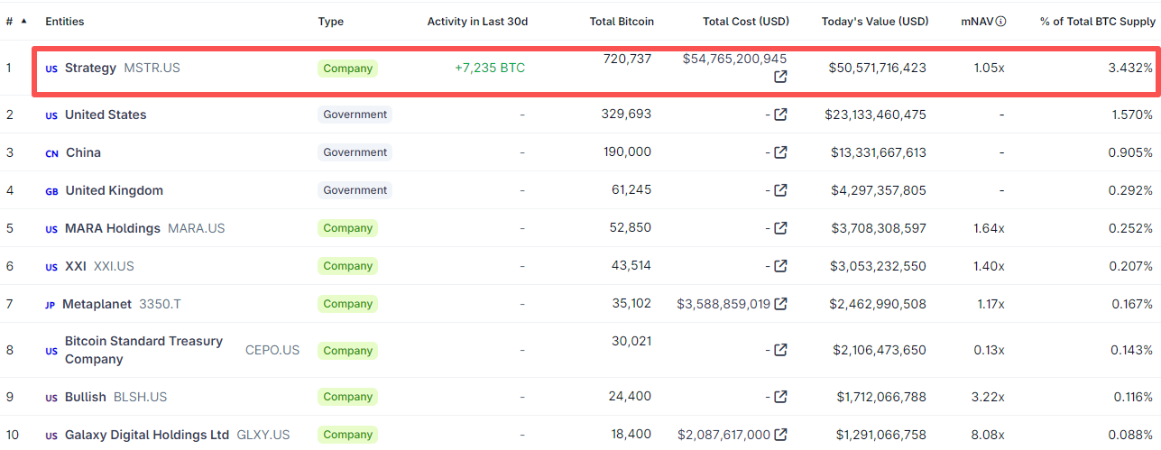This screenshot has height=450, width=1161.
Task: Open the MARA Holdings entity link
Action: (113, 228)
